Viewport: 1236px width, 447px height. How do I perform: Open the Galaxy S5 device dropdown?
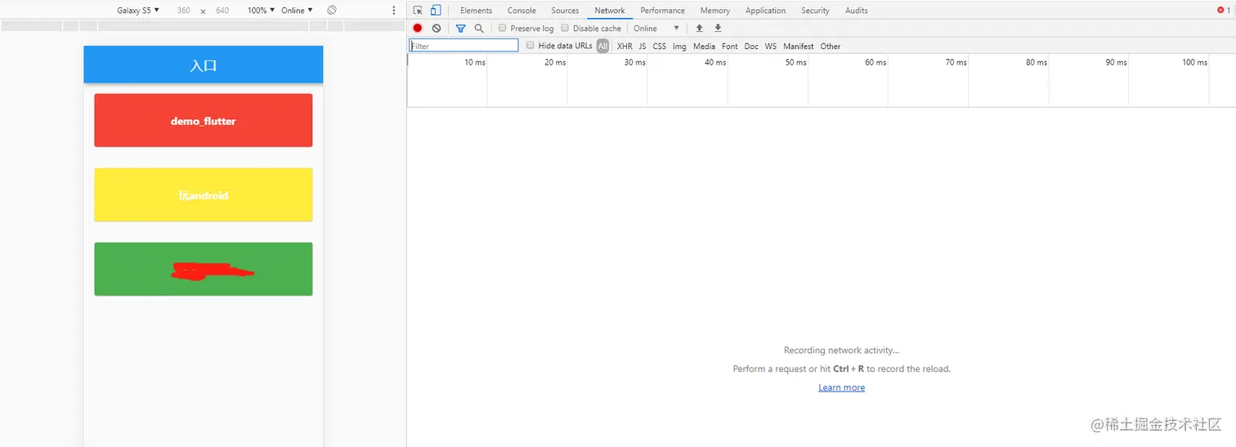138,11
